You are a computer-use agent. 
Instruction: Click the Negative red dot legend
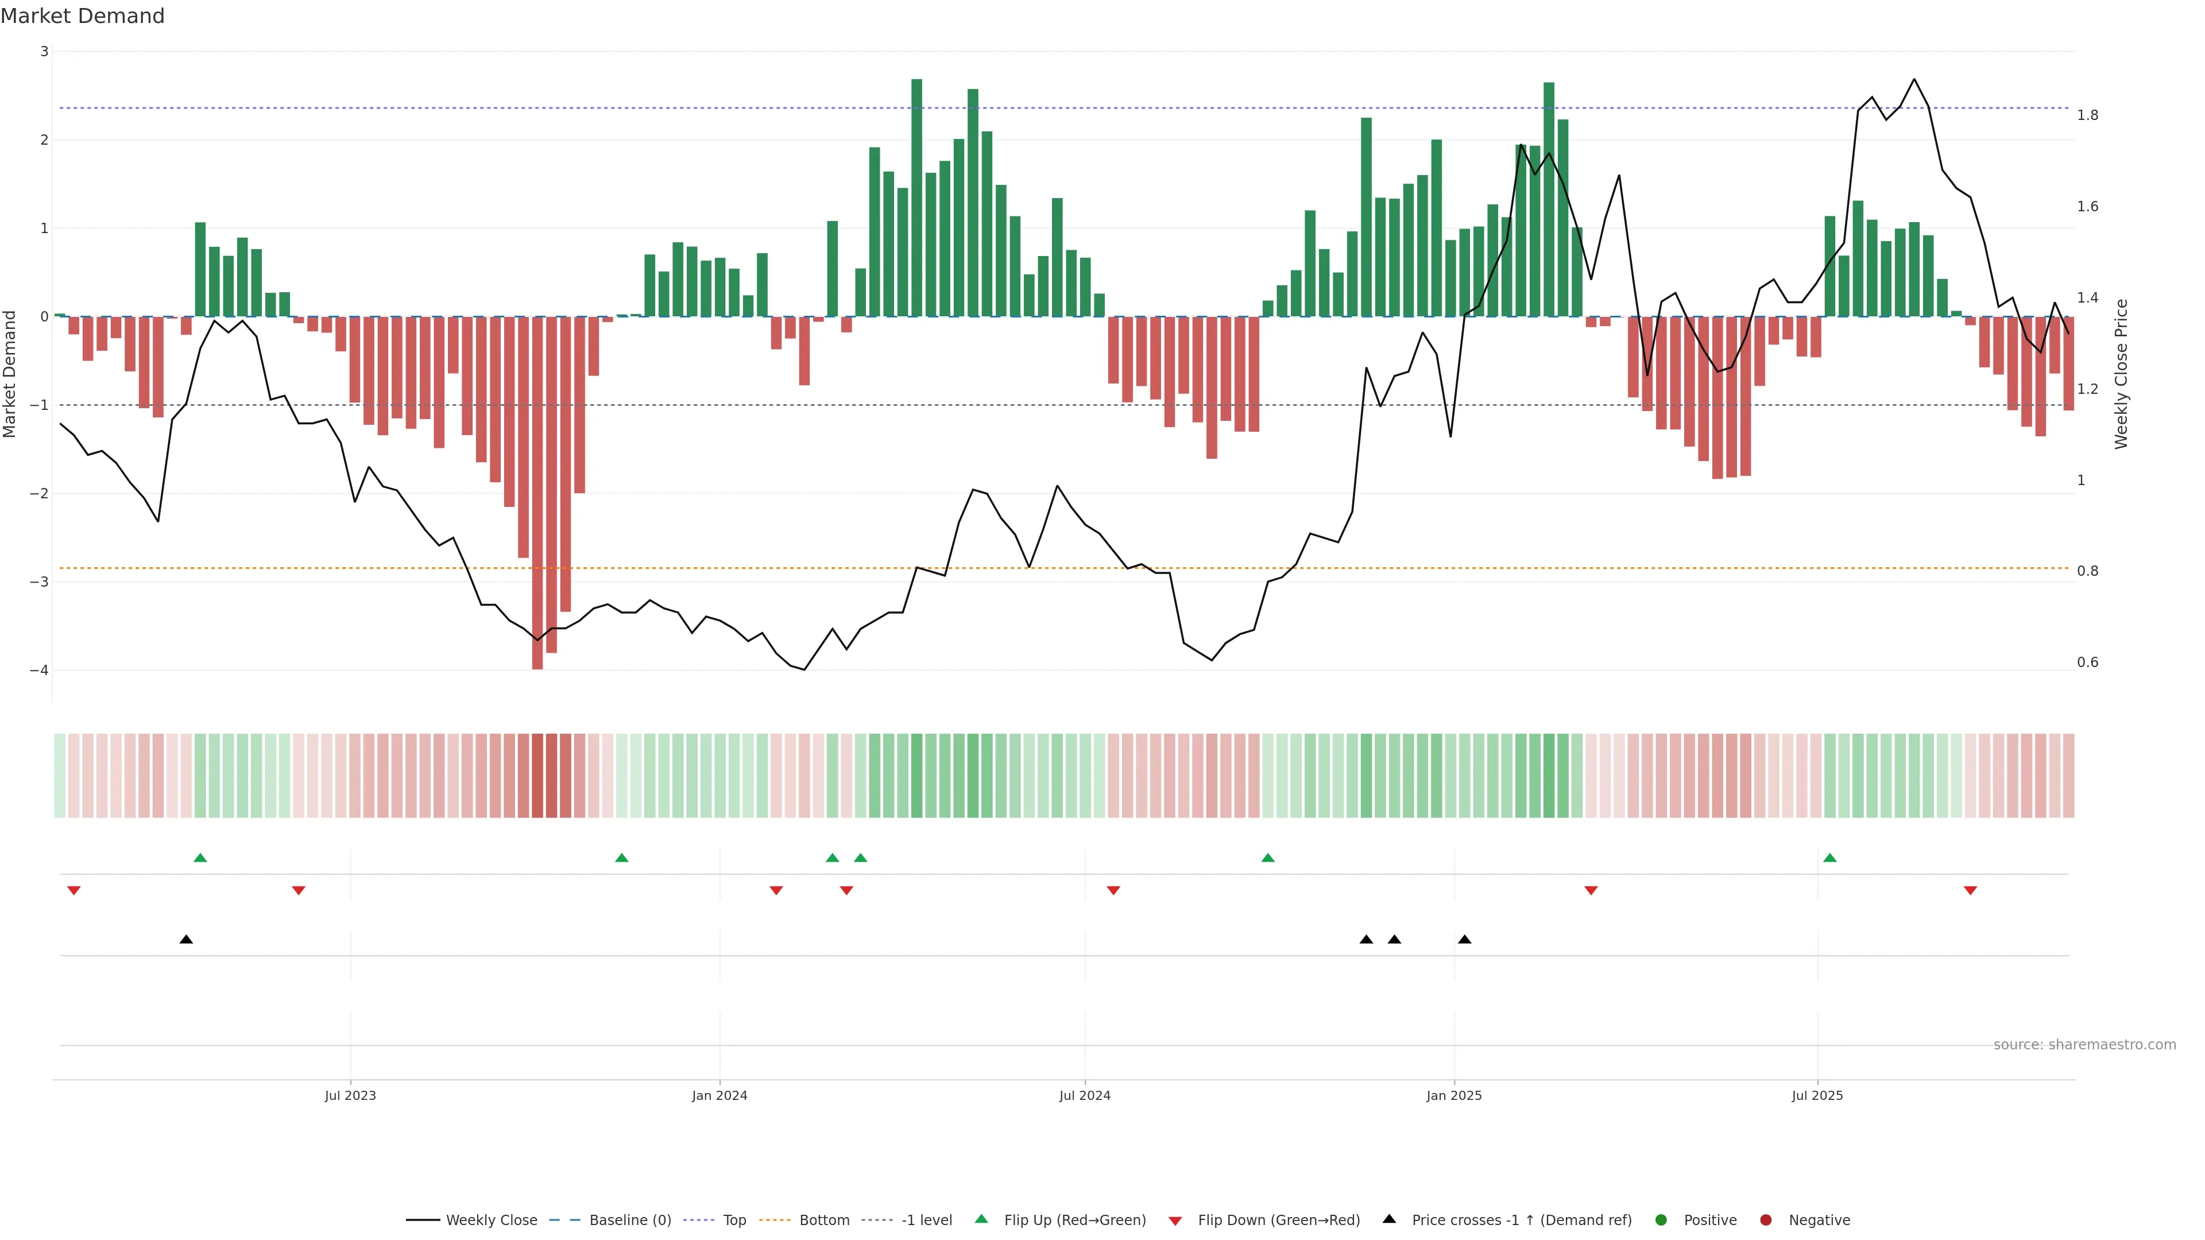tap(1766, 1219)
